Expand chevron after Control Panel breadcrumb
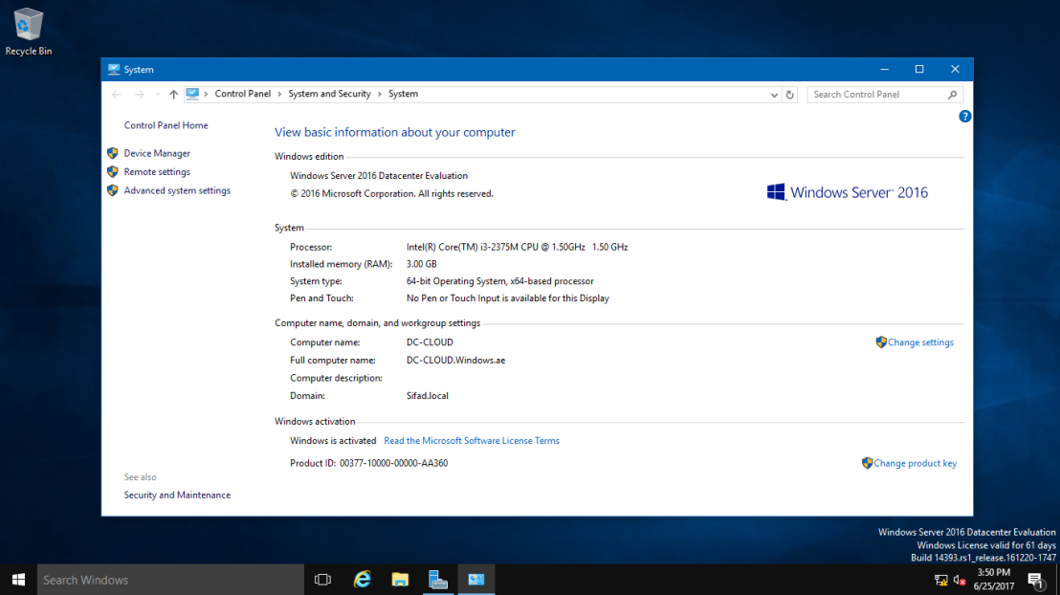Screen dimensions: 1060x595 [x=279, y=94]
